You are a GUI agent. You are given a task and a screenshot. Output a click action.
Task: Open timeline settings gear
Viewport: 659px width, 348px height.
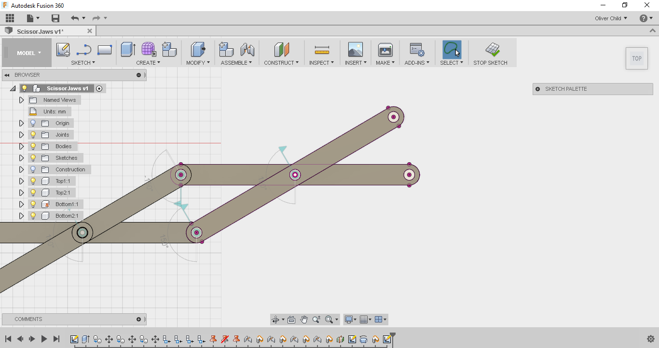pyautogui.click(x=650, y=339)
